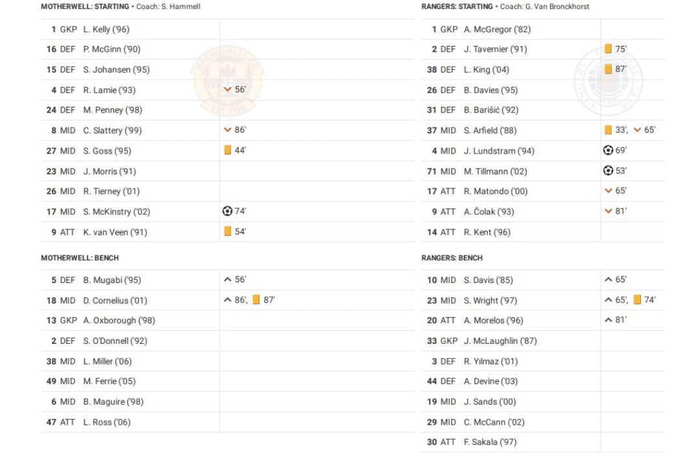
Task: Click S. Wright's yellow card icon
Action: pyautogui.click(x=637, y=300)
